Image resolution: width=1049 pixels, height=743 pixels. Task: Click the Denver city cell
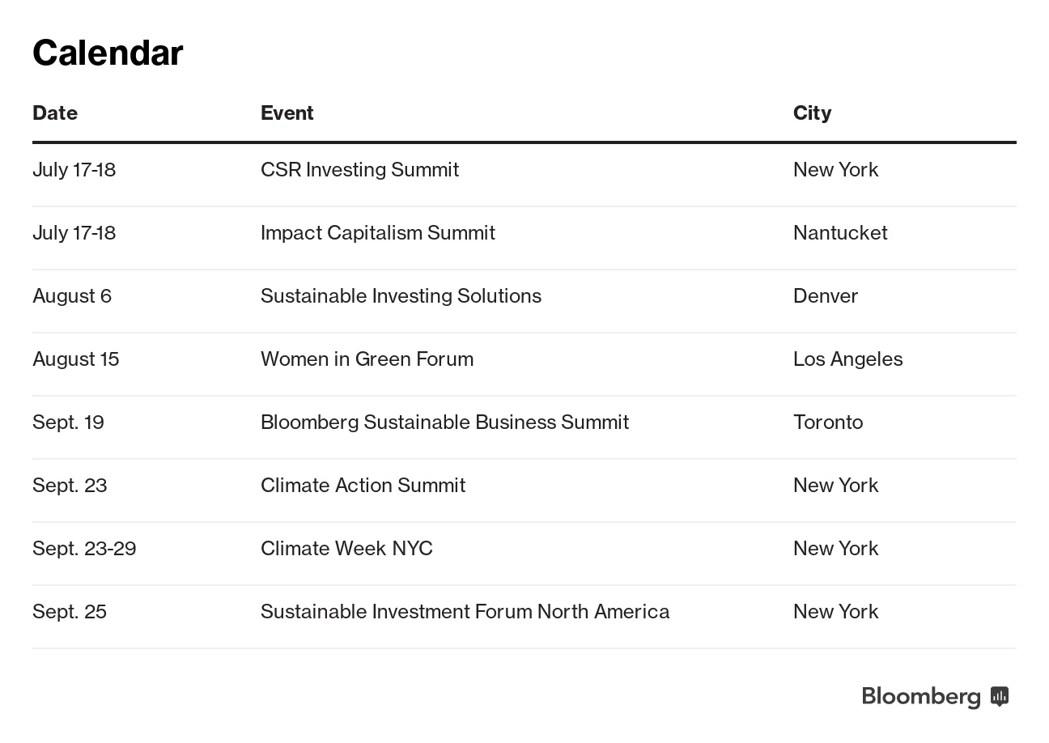click(825, 296)
